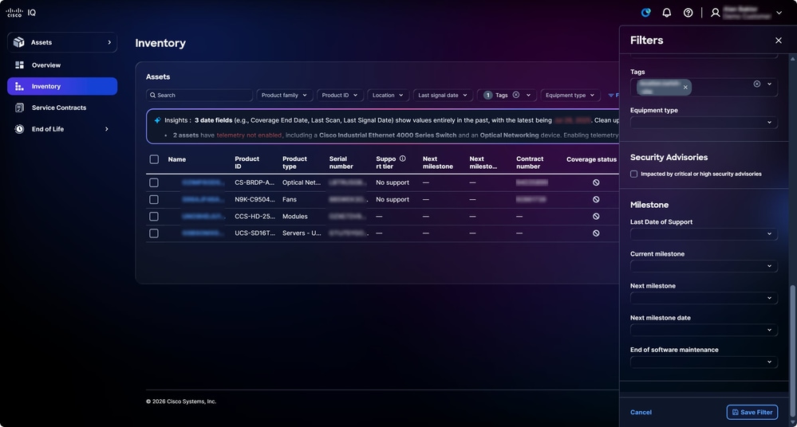The width and height of the screenshot is (797, 427).
Task: Open the notifications bell icon
Action: [666, 13]
